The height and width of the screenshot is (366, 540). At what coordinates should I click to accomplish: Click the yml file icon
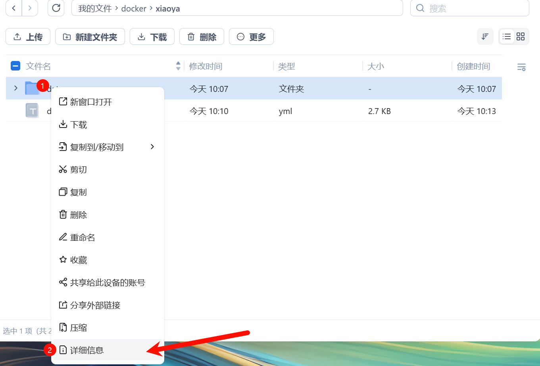[32, 111]
